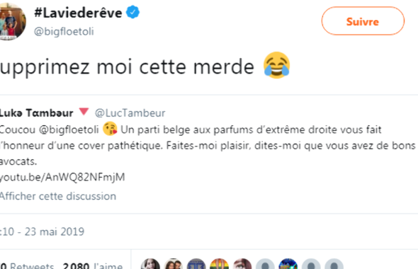This screenshot has width=418, height=269.
Task: Click the blue verified badge icon
Action: pyautogui.click(x=132, y=12)
